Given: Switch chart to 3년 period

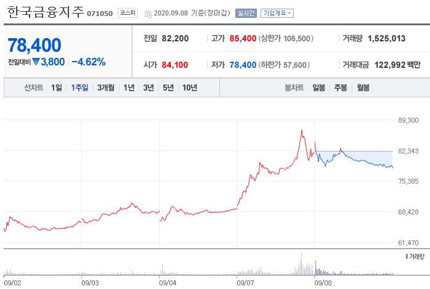Looking at the screenshot, I should (148, 88).
